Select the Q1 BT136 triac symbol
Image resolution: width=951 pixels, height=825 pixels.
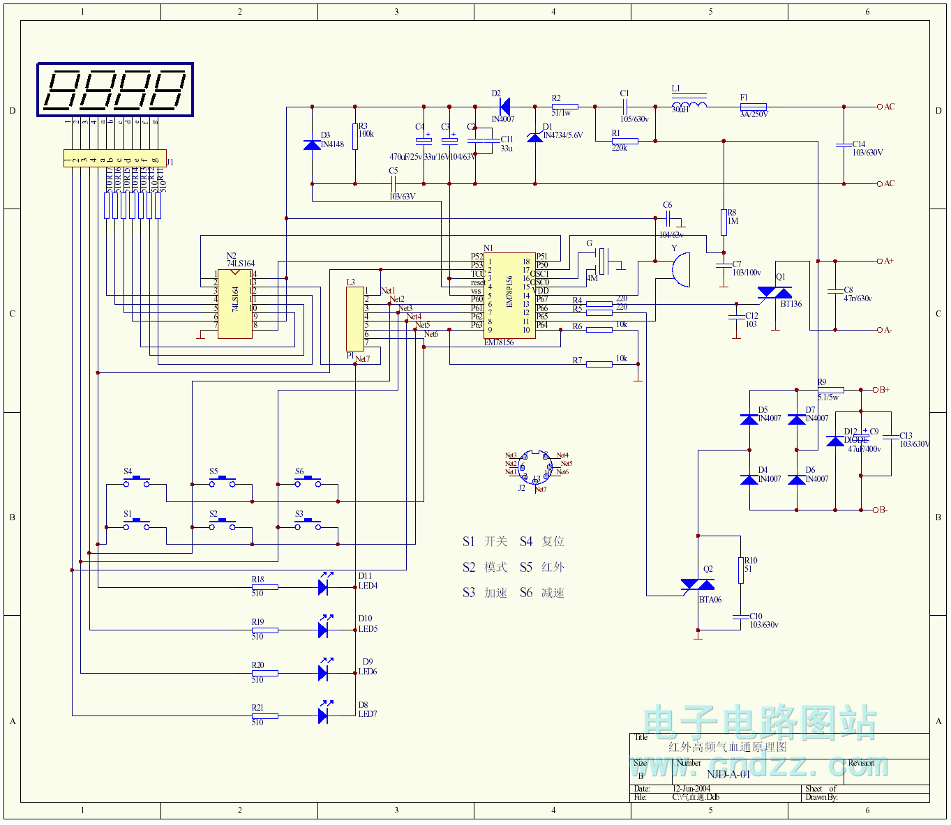pyautogui.click(x=775, y=294)
